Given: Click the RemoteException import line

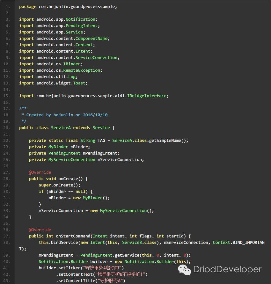Looking at the screenshot, I should click(61, 70).
